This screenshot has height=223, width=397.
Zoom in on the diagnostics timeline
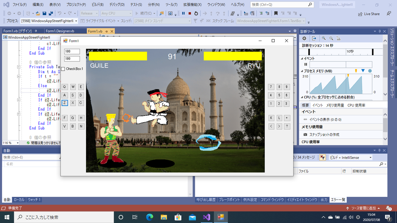[x=324, y=38]
